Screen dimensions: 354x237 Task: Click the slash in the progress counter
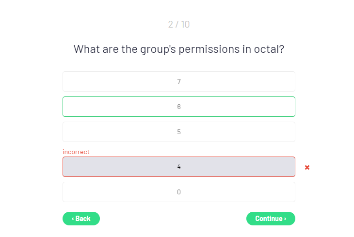(177, 24)
